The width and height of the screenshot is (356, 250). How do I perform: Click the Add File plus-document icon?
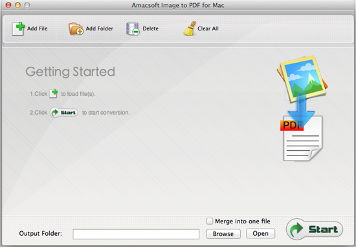pyautogui.click(x=18, y=28)
